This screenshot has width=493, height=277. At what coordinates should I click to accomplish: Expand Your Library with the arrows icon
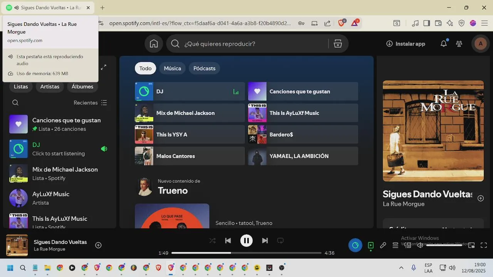104,67
